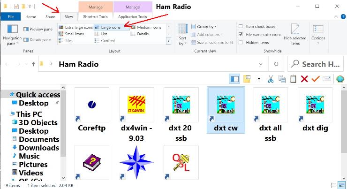
Task: Choose Extra large icons layout
Action: (x=76, y=27)
